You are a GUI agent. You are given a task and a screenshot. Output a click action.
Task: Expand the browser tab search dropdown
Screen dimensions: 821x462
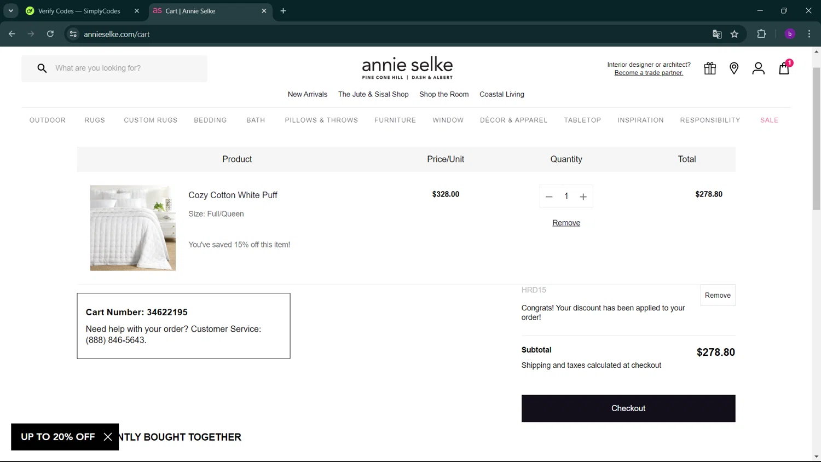[x=11, y=11]
